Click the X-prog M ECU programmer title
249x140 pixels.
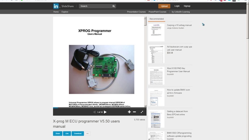(x=86, y=124)
